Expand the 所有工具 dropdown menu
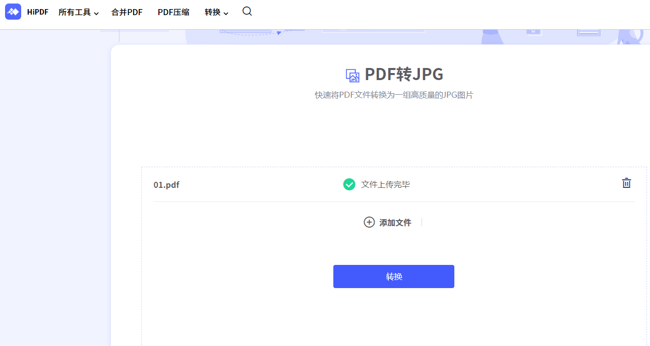 [75, 12]
